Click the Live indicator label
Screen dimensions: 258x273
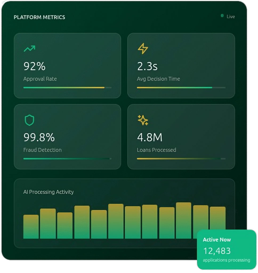point(231,17)
